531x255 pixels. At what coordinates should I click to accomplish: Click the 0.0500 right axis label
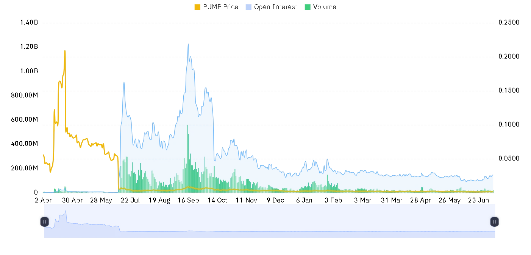[509, 159]
